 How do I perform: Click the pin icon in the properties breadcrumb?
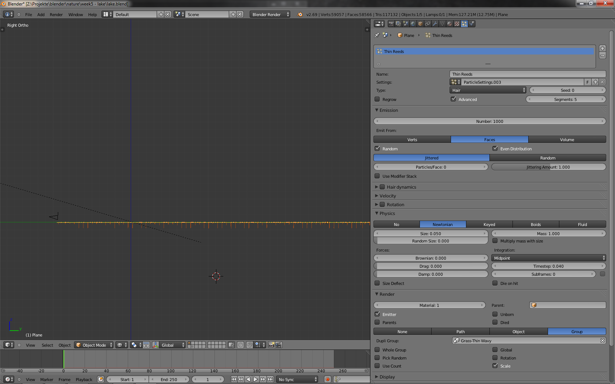coord(377,35)
